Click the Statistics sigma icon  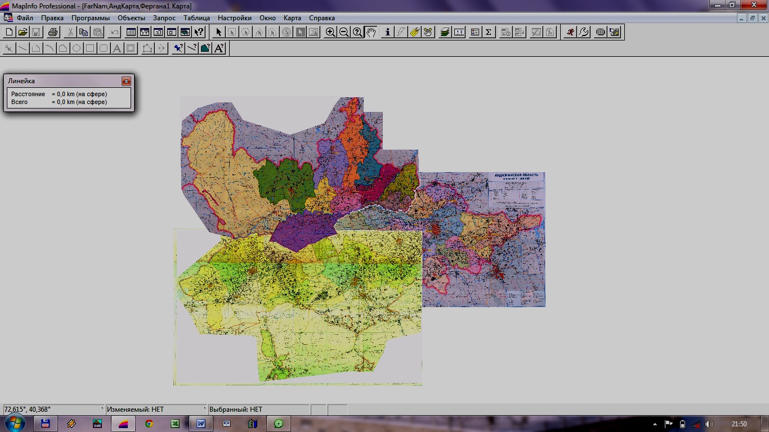[489, 32]
